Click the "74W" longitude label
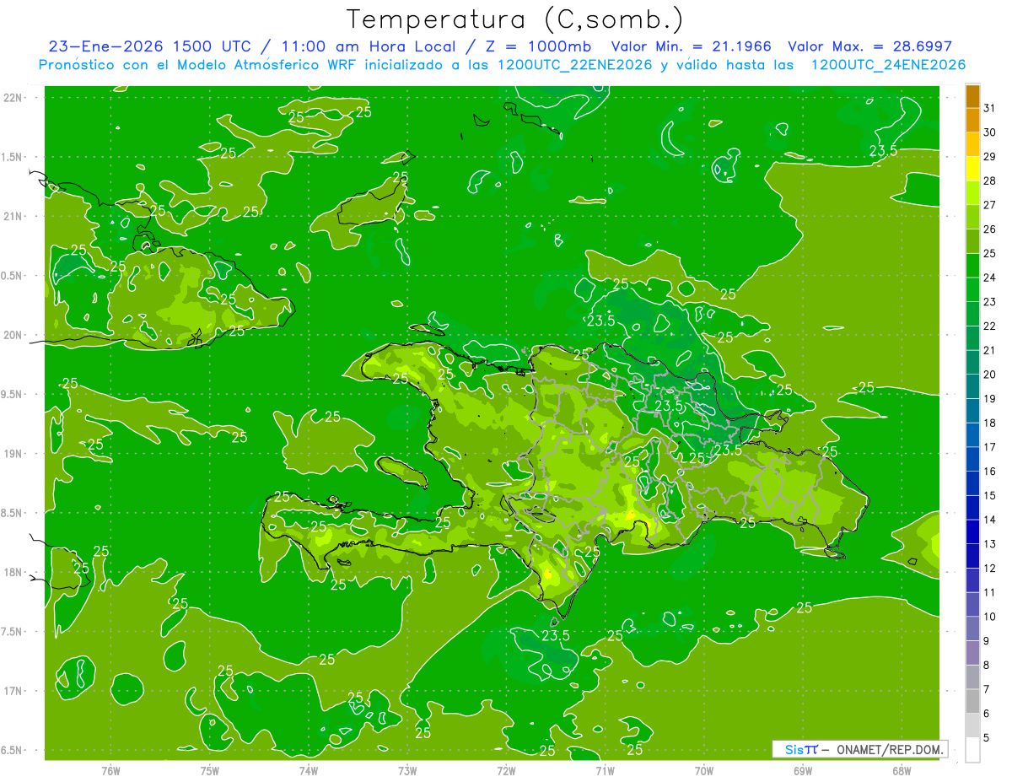 click(x=308, y=770)
